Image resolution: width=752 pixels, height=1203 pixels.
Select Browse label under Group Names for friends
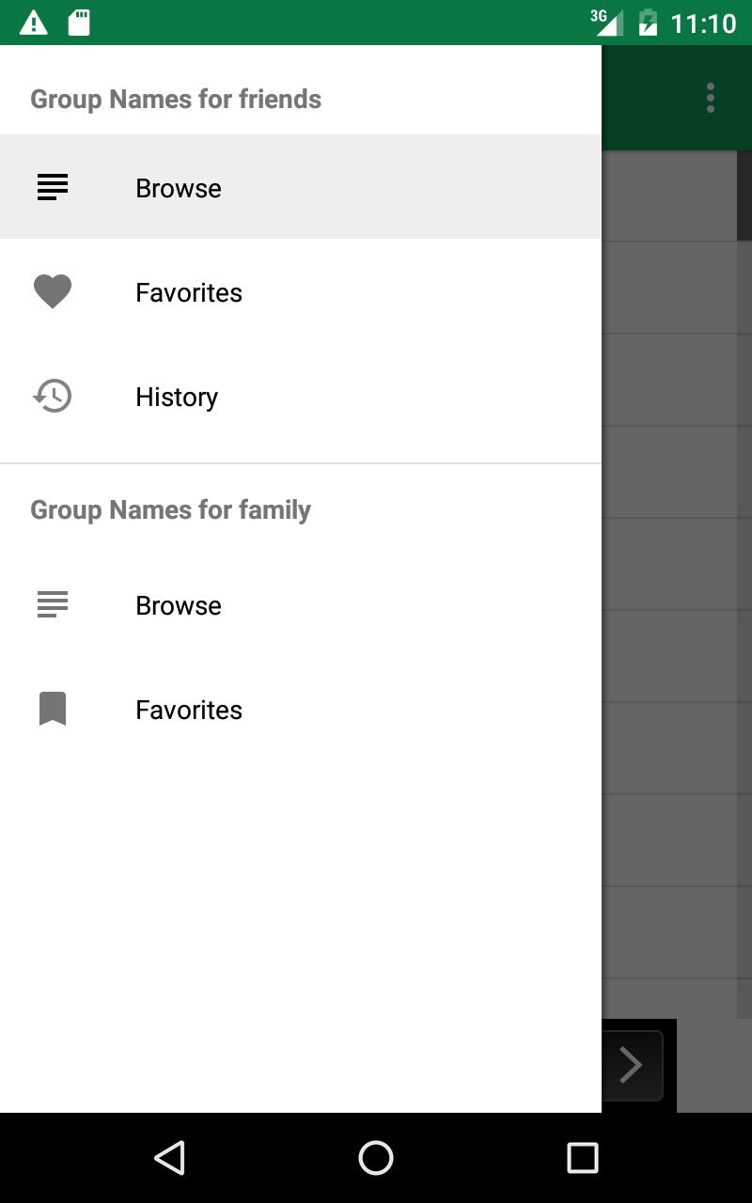click(179, 188)
